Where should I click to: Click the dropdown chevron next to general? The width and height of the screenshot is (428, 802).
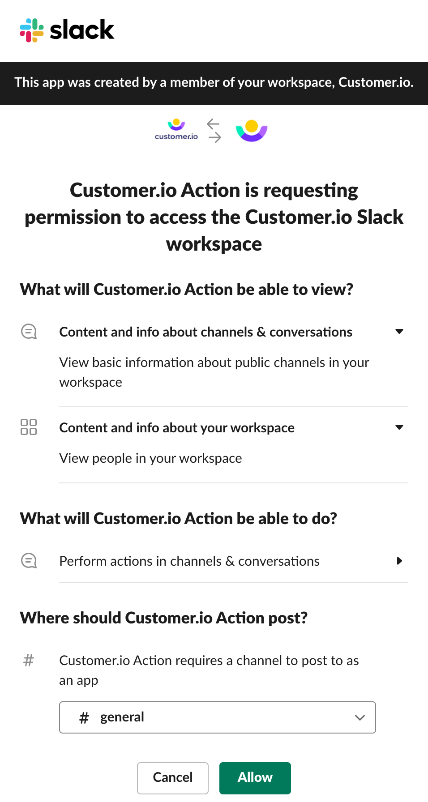tap(360, 717)
